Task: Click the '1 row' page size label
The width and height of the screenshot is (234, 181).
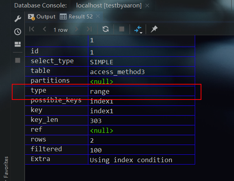Action: pos(60,30)
